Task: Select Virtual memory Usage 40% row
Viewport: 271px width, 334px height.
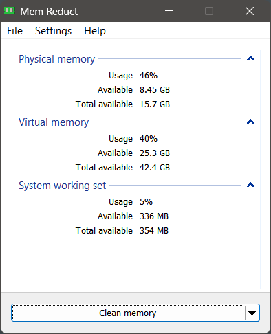Action: (135, 139)
